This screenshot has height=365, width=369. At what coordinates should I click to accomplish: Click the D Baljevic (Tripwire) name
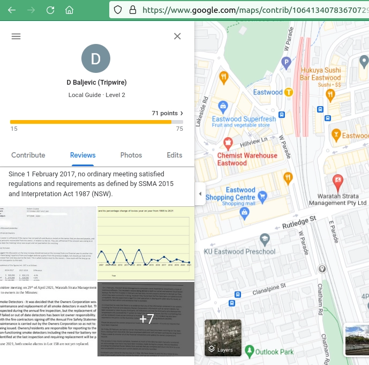click(x=96, y=83)
